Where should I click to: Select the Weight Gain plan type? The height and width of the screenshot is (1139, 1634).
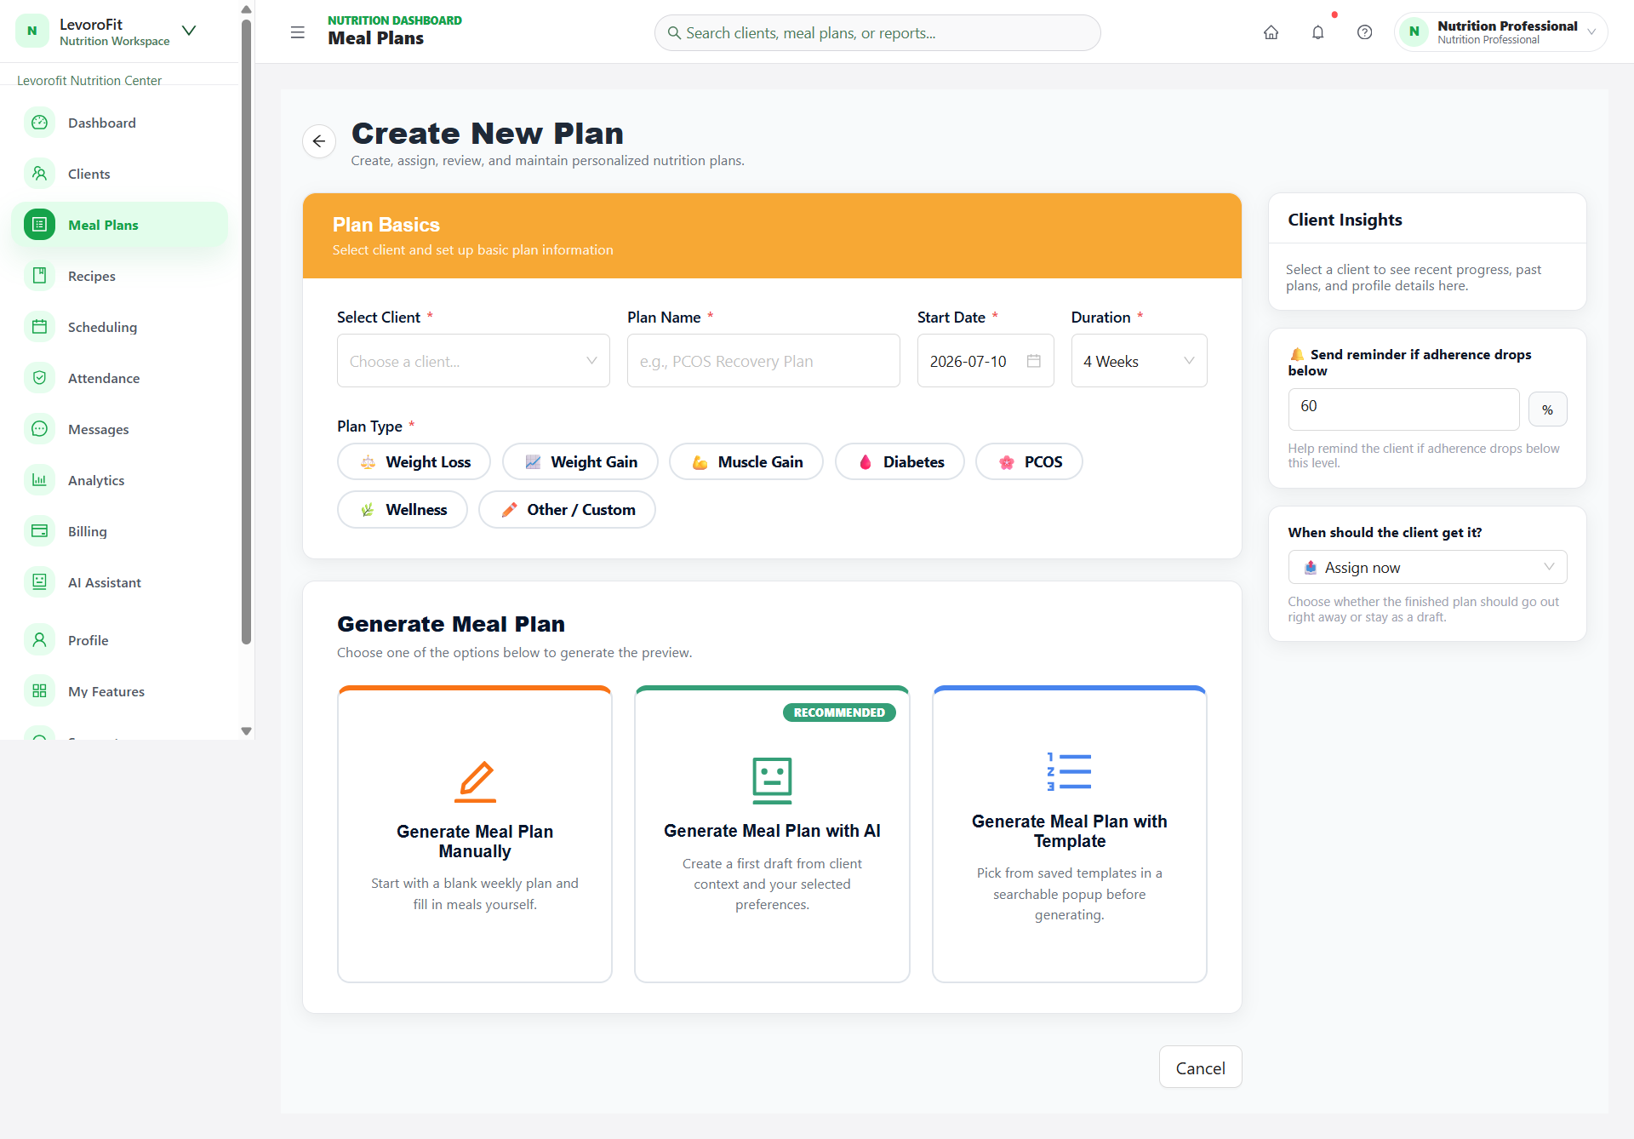click(580, 461)
